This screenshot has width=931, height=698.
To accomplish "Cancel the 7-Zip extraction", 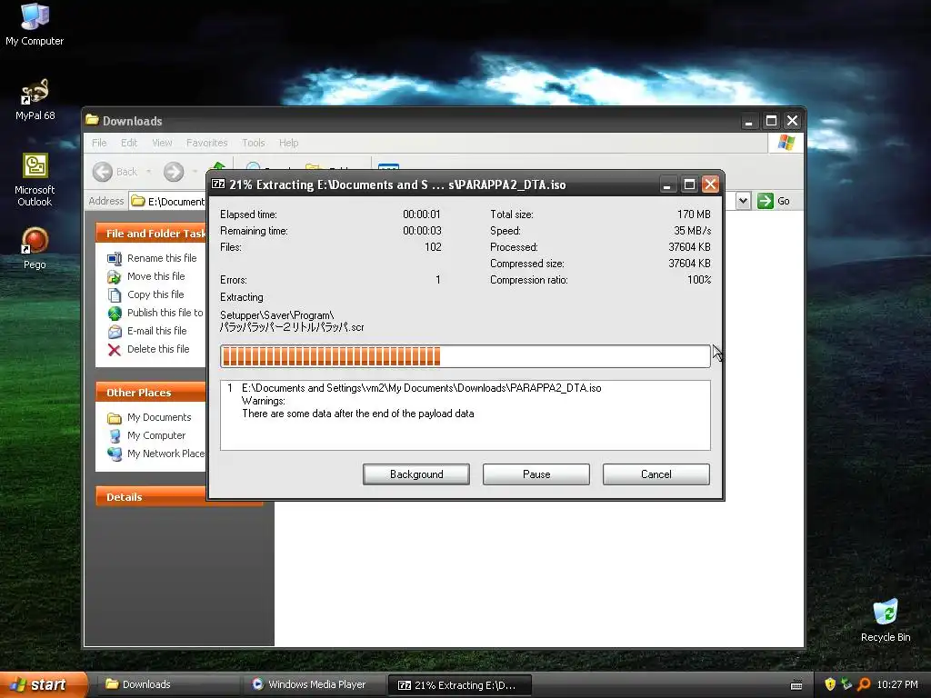I will click(x=656, y=474).
